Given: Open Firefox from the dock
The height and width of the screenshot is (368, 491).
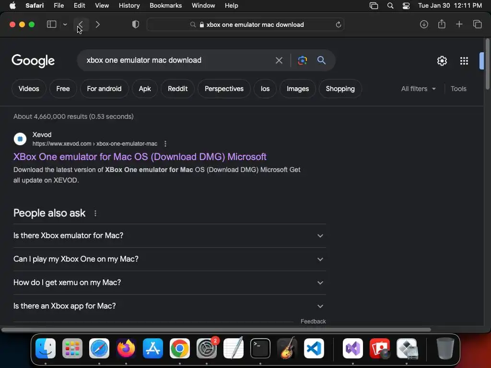Looking at the screenshot, I should coord(126,348).
